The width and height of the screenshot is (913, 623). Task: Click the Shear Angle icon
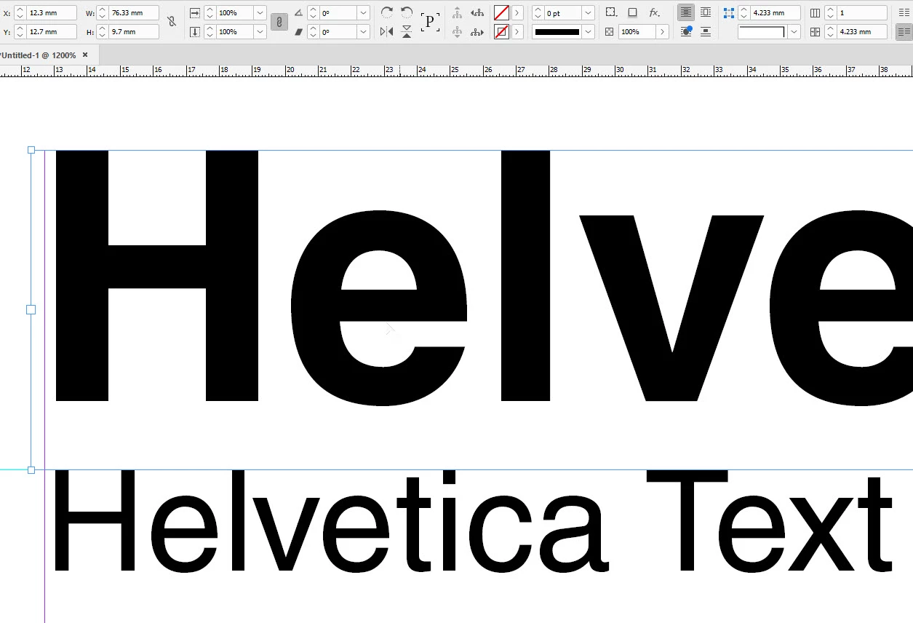click(x=298, y=32)
